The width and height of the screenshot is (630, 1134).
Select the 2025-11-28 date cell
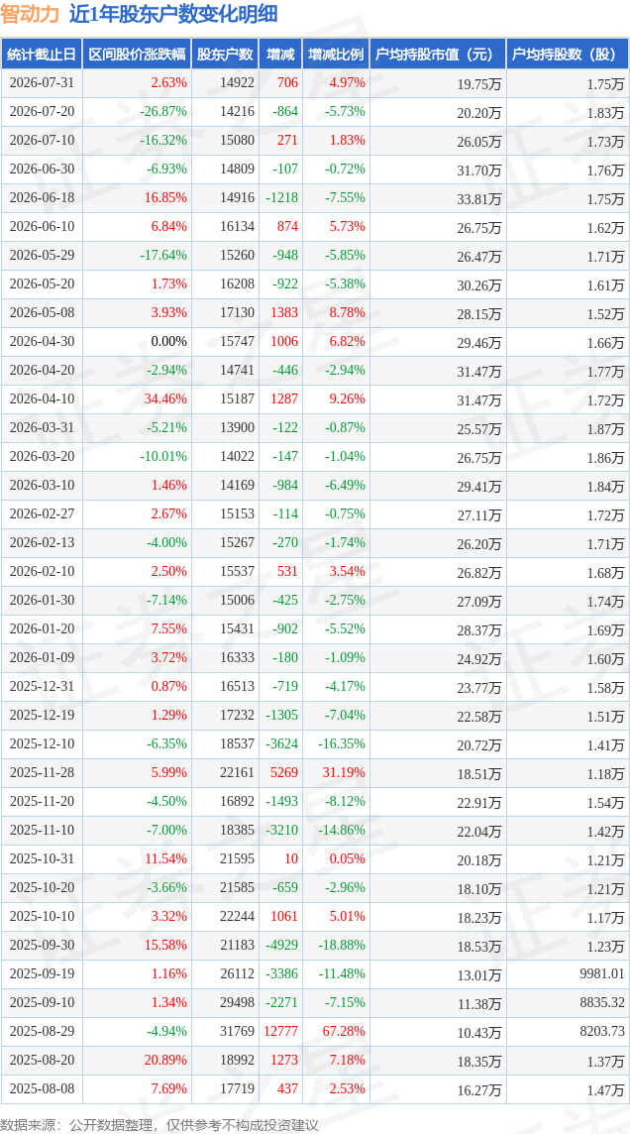pos(42,773)
